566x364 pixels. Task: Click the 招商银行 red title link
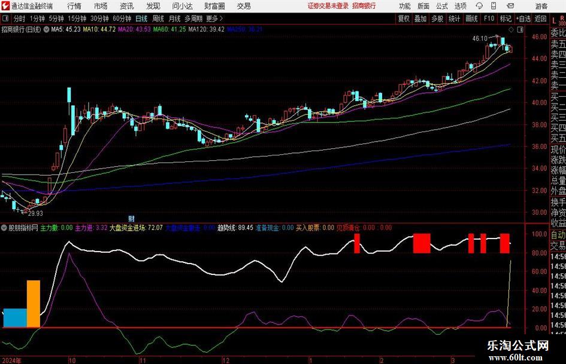point(364,6)
